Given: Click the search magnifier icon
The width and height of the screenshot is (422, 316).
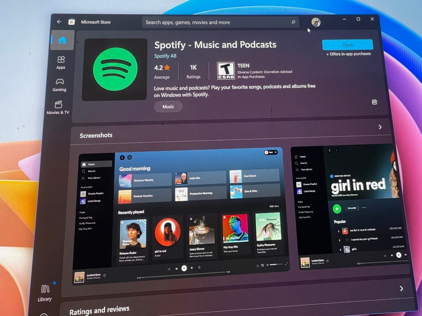Looking at the screenshot, I should pos(293,22).
